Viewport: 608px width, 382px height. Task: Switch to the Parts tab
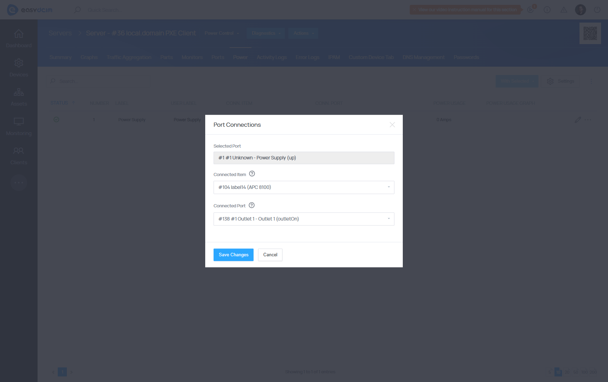coord(167,57)
